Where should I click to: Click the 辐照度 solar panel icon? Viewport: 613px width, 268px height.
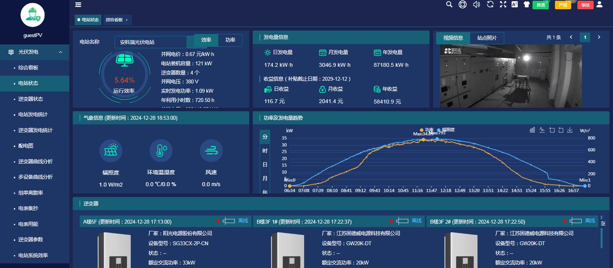click(x=111, y=151)
